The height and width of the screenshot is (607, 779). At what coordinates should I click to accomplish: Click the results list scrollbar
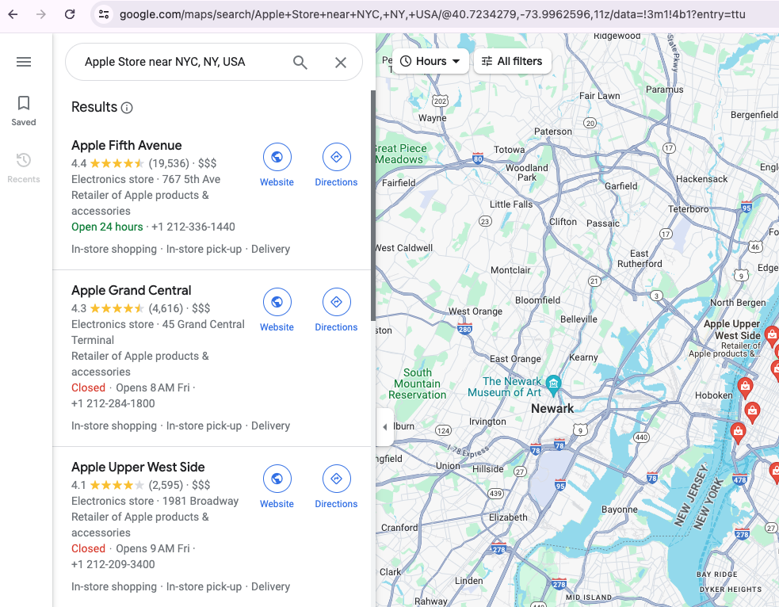pos(373,206)
